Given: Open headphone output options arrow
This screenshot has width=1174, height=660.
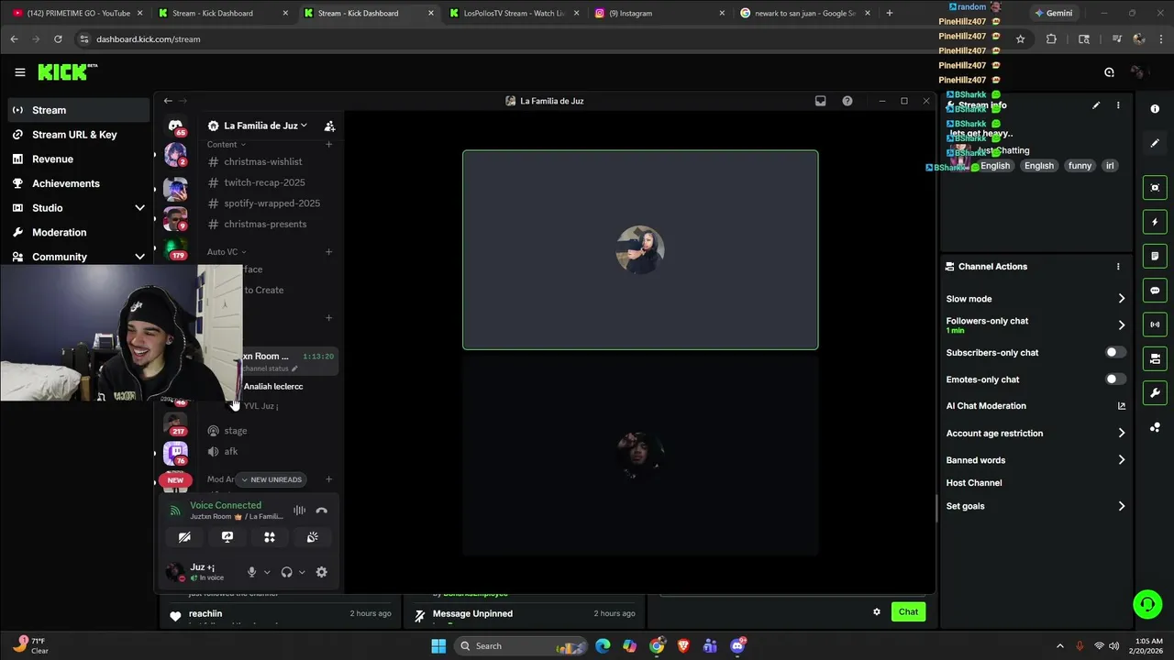Looking at the screenshot, I should coord(302,572).
